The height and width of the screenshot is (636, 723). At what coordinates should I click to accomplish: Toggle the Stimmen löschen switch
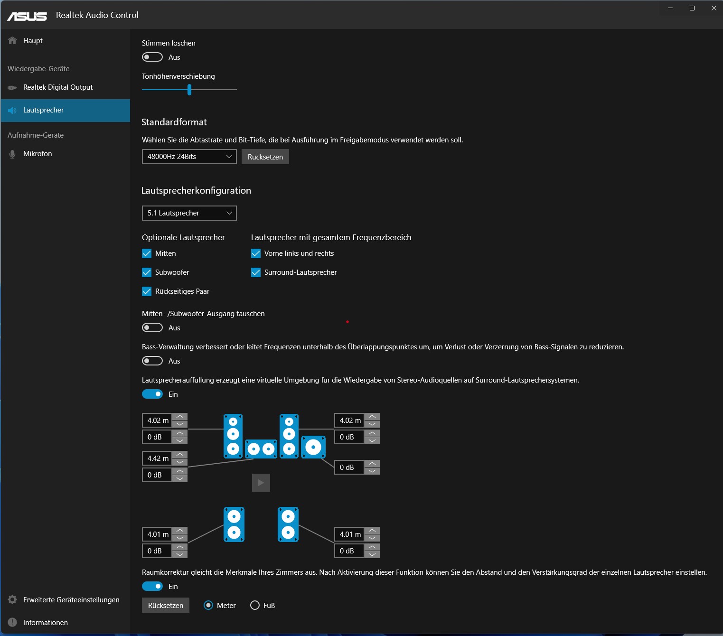(152, 57)
